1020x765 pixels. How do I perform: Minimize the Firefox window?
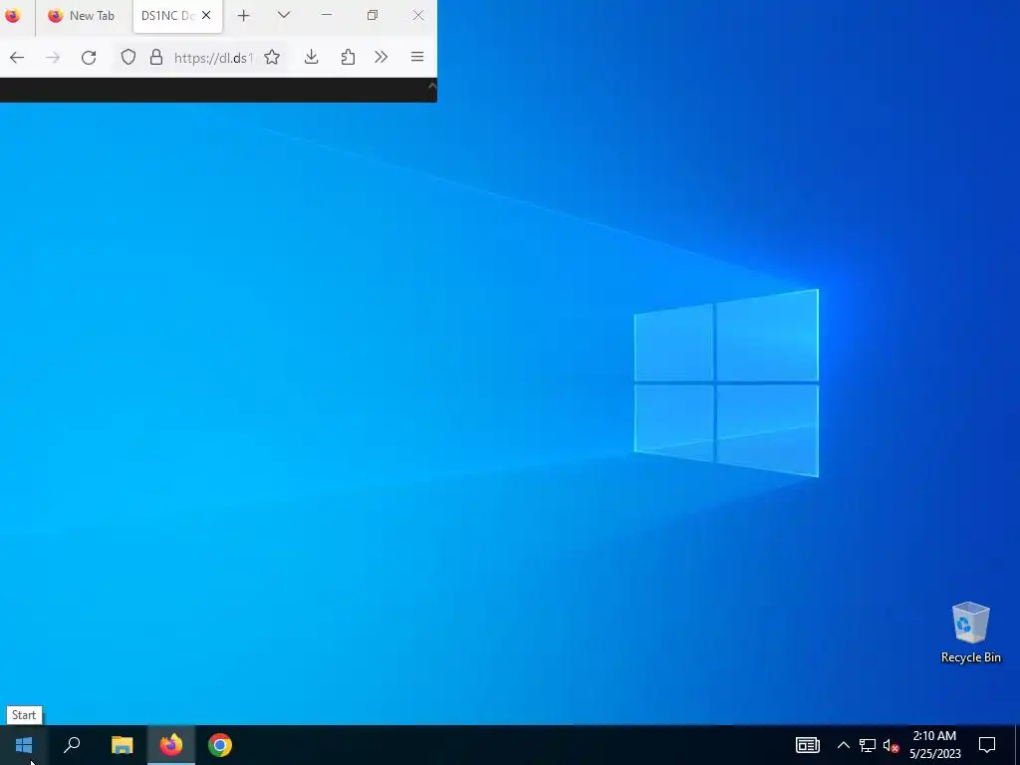327,15
